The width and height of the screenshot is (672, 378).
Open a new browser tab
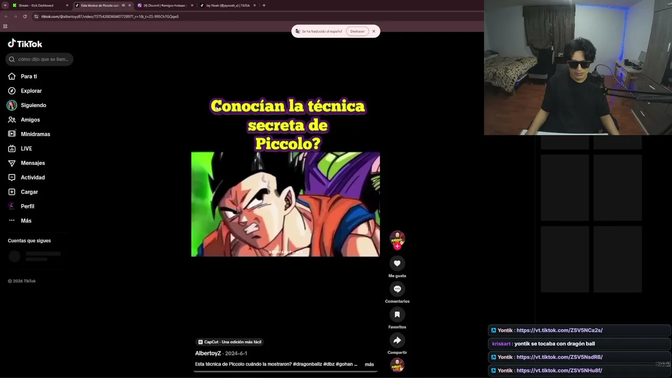(264, 5)
